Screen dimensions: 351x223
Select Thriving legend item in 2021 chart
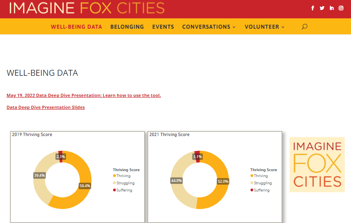[x=259, y=176]
